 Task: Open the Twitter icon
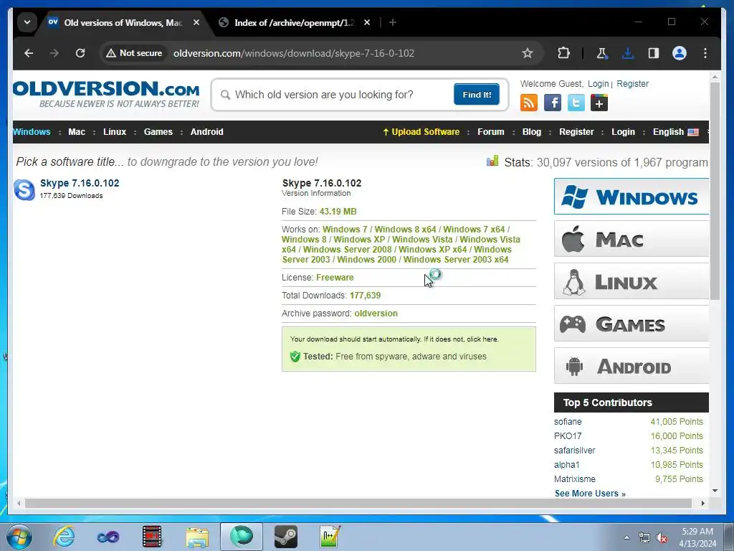(576, 103)
